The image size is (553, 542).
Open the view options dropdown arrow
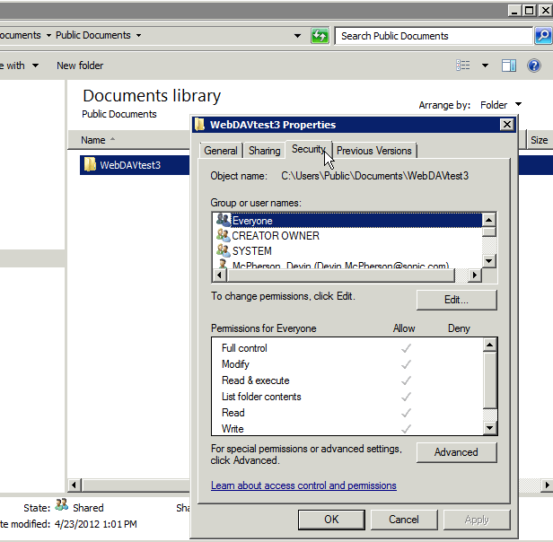(485, 66)
